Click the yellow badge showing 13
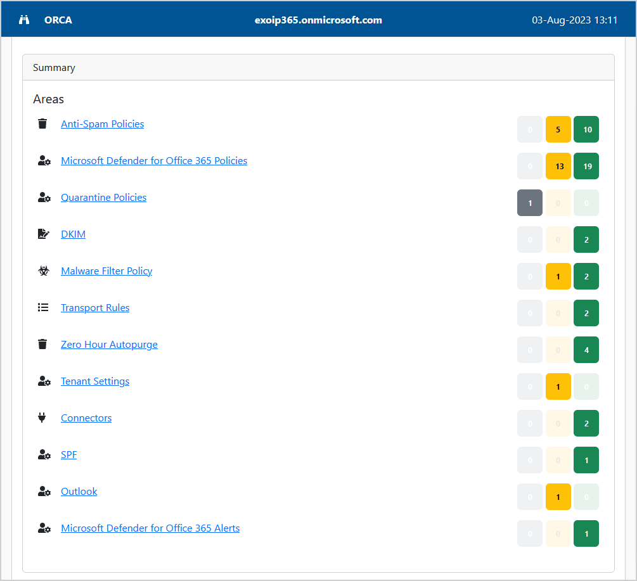The width and height of the screenshot is (637, 581). pyautogui.click(x=558, y=166)
